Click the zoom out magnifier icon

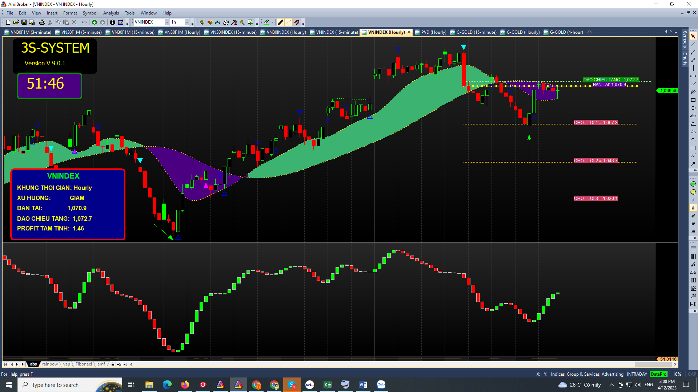click(x=693, y=192)
